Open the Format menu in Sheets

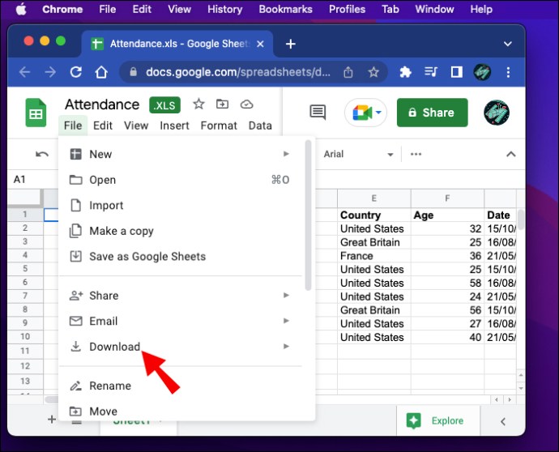(x=219, y=126)
